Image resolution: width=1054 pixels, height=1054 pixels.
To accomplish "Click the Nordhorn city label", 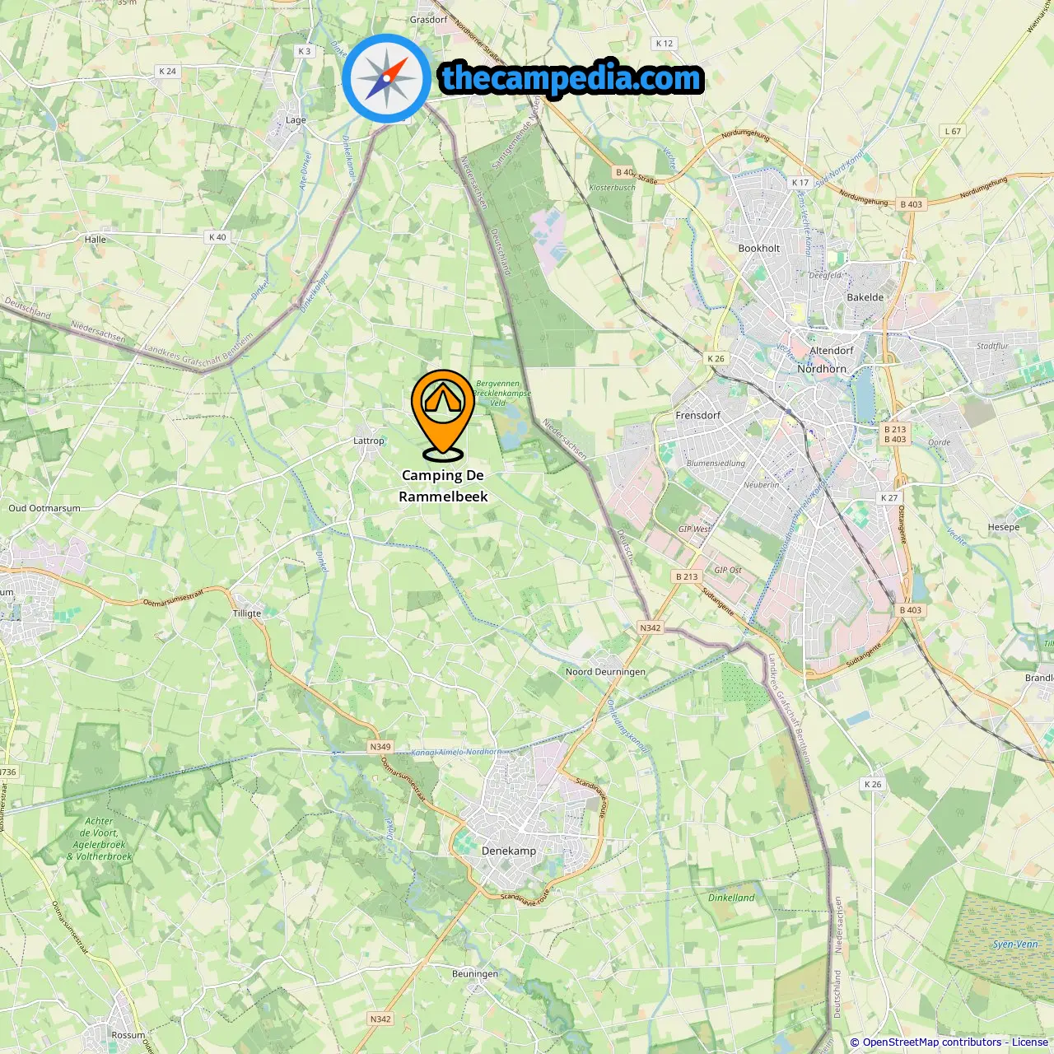I will pyautogui.click(x=822, y=369).
